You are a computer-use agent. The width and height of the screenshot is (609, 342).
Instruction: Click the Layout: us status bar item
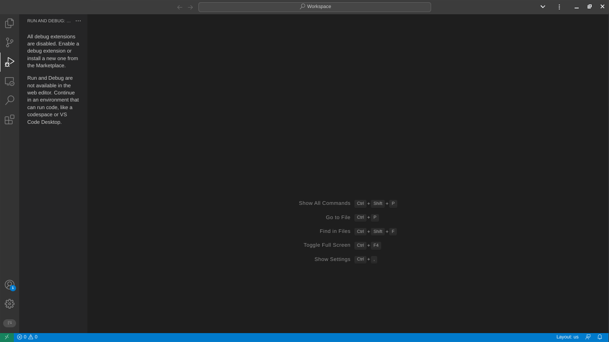point(568,337)
